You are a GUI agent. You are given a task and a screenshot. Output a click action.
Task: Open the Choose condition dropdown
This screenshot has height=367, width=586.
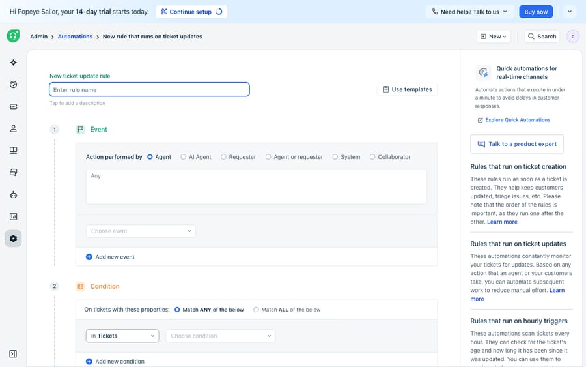[x=221, y=336]
